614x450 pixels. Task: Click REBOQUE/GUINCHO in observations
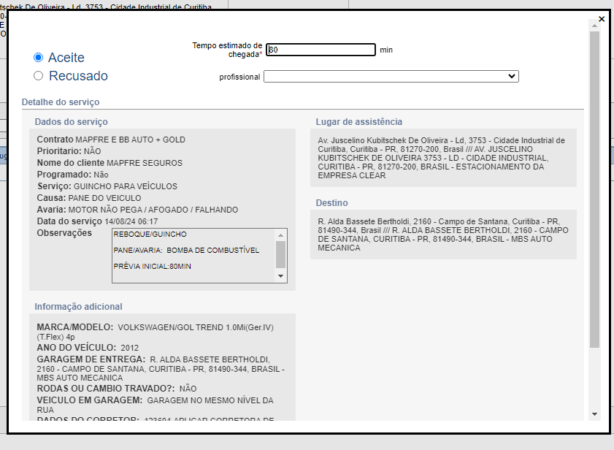pyautogui.click(x=150, y=234)
